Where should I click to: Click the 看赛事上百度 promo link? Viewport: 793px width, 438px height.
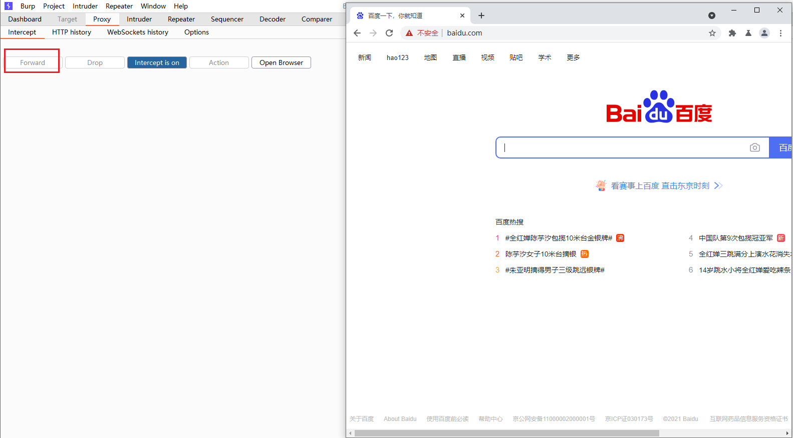coord(660,185)
